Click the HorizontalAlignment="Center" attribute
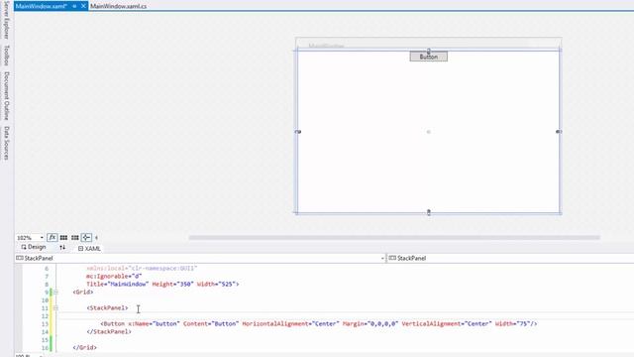The height and width of the screenshot is (357, 634). coord(290,324)
